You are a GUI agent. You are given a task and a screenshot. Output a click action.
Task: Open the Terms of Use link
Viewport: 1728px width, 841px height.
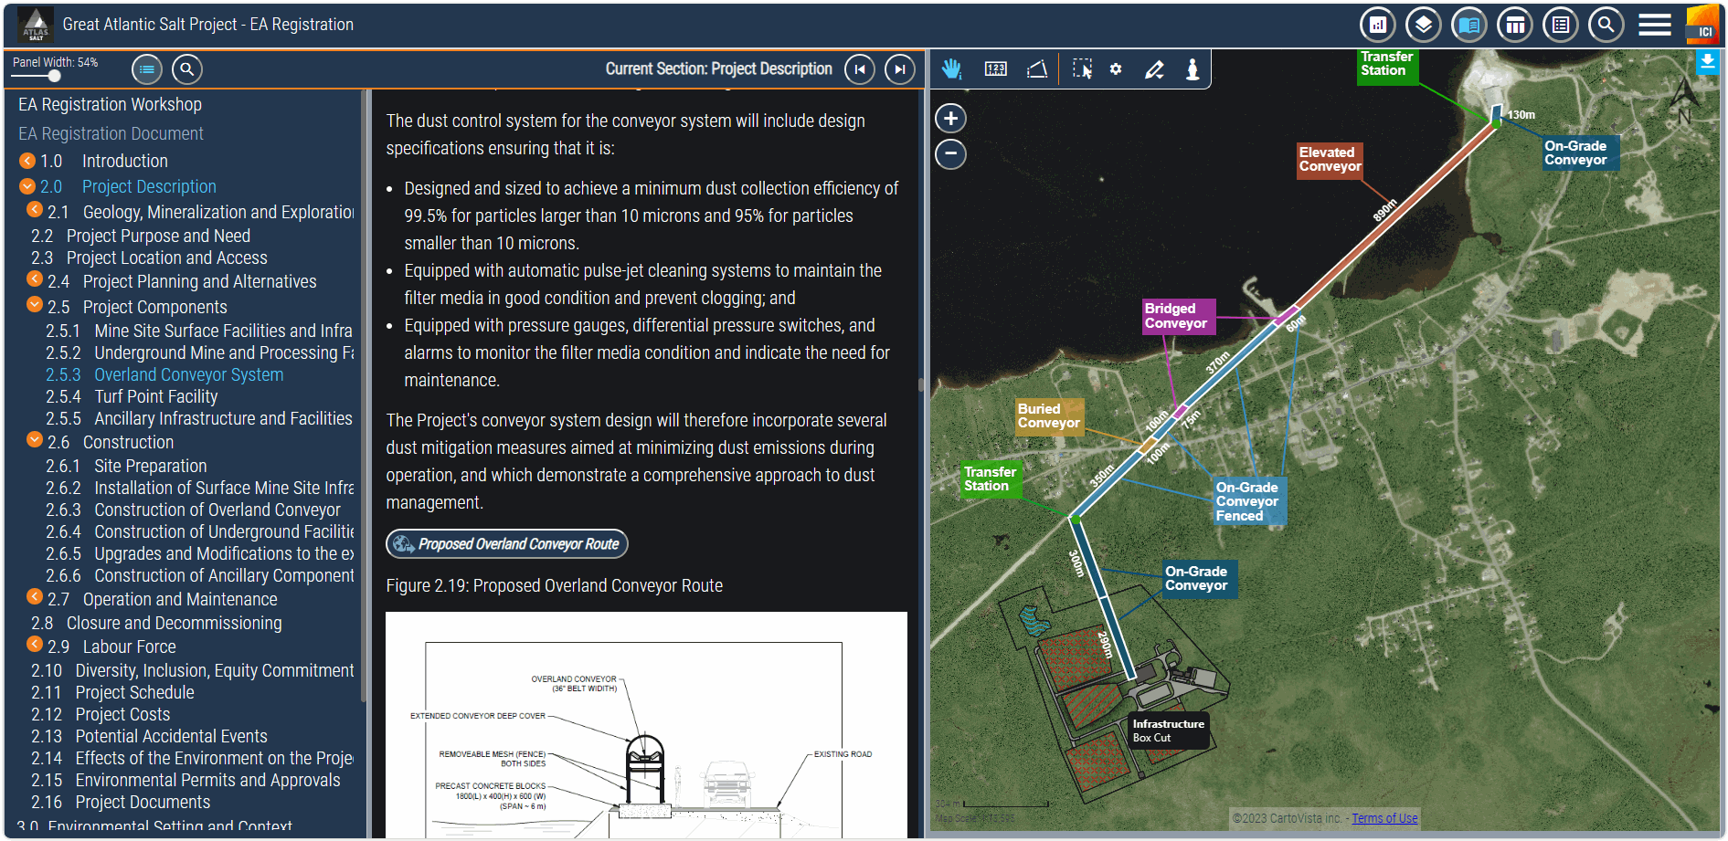[1384, 818]
